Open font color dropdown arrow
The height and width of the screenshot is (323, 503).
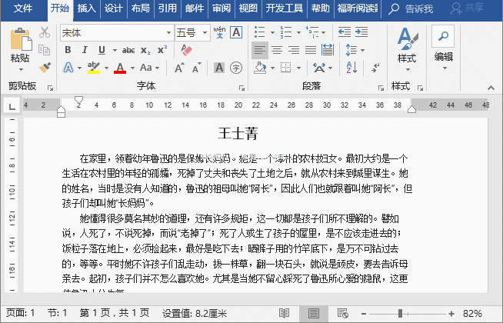pyautogui.click(x=132, y=68)
